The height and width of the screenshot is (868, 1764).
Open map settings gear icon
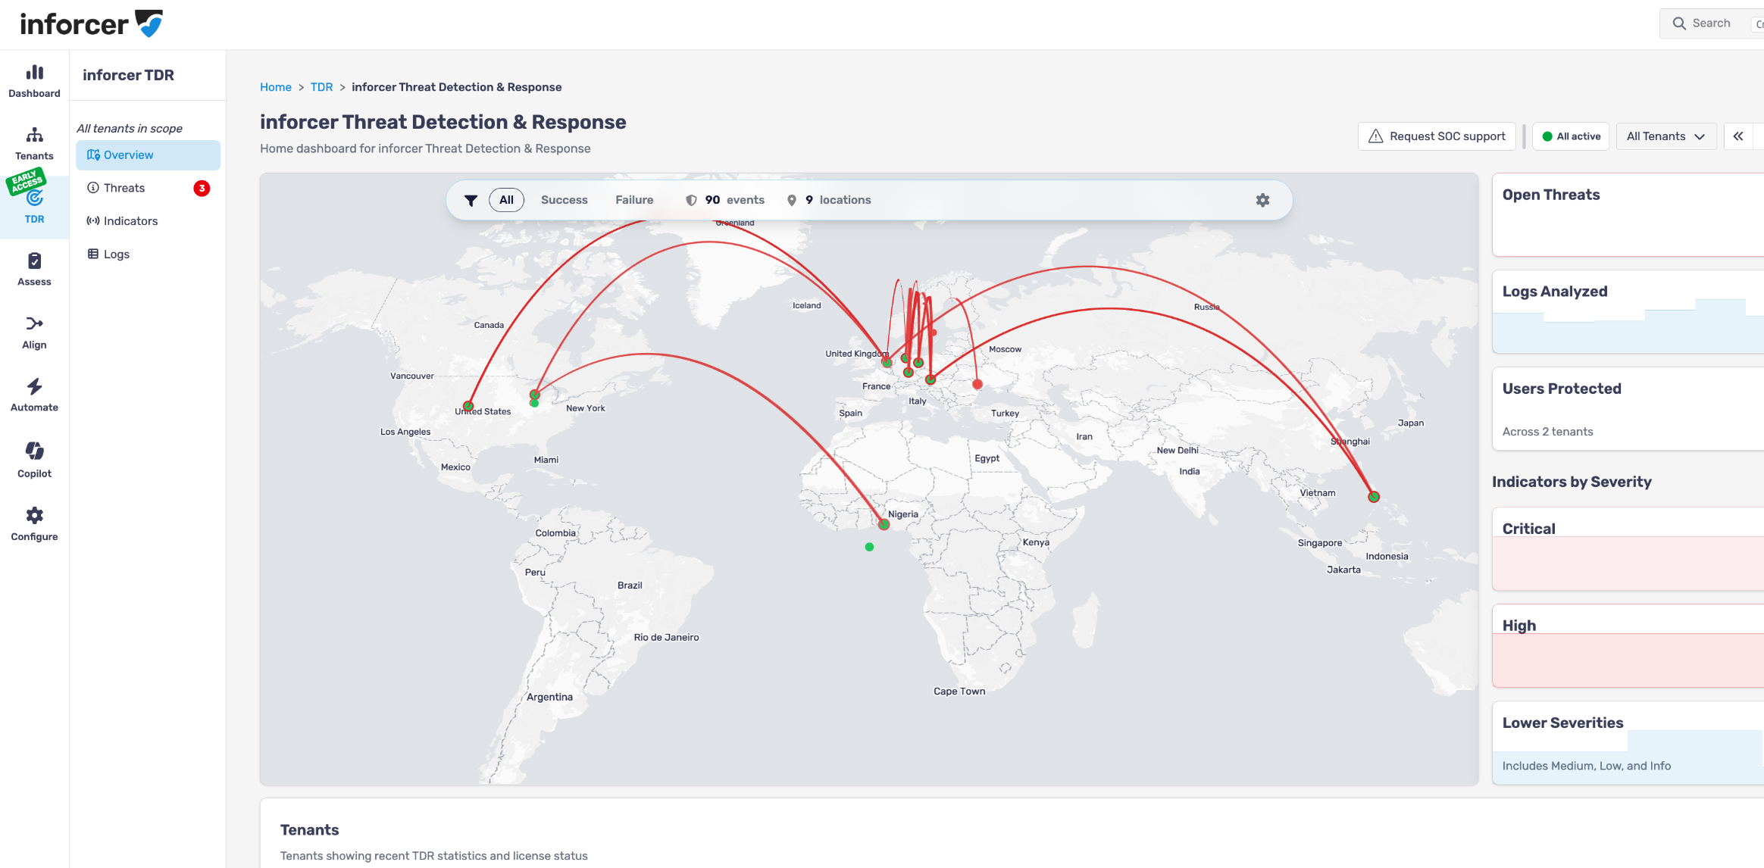click(1262, 200)
